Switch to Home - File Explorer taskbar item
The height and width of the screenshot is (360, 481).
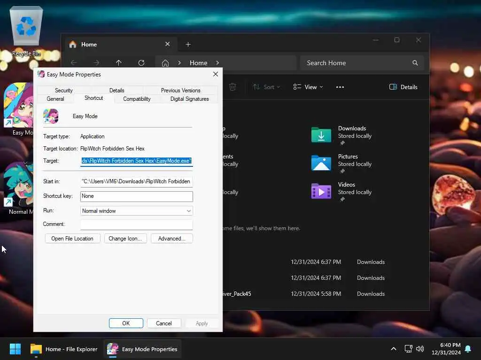64,349
